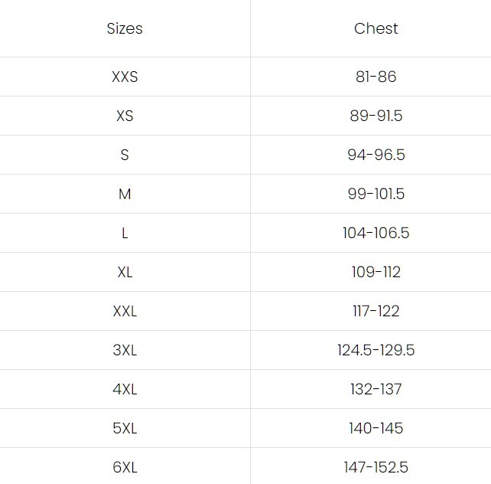Select the L size cell
Screen dimensions: 491x484
point(125,233)
